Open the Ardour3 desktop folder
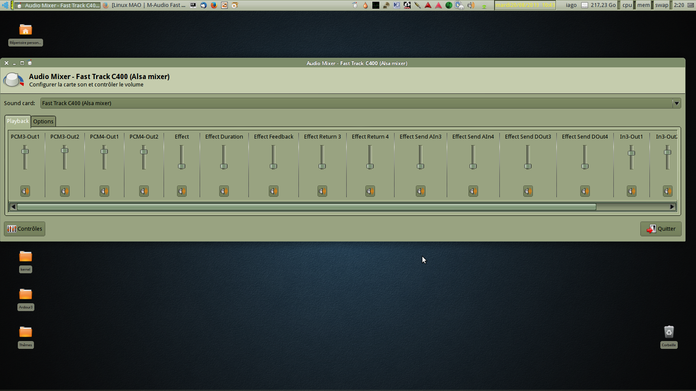The width and height of the screenshot is (696, 391). 26,299
